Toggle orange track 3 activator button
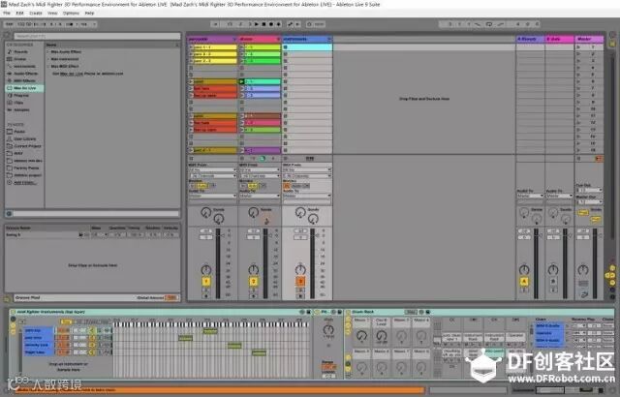This screenshot has width=620, height=397. tap(300, 281)
